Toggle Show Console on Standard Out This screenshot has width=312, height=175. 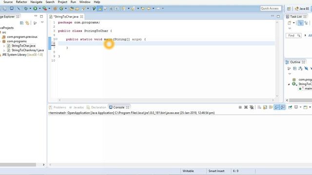276,107
